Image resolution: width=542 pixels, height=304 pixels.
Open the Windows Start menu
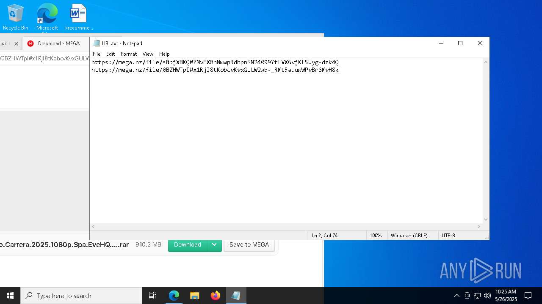[x=10, y=296]
